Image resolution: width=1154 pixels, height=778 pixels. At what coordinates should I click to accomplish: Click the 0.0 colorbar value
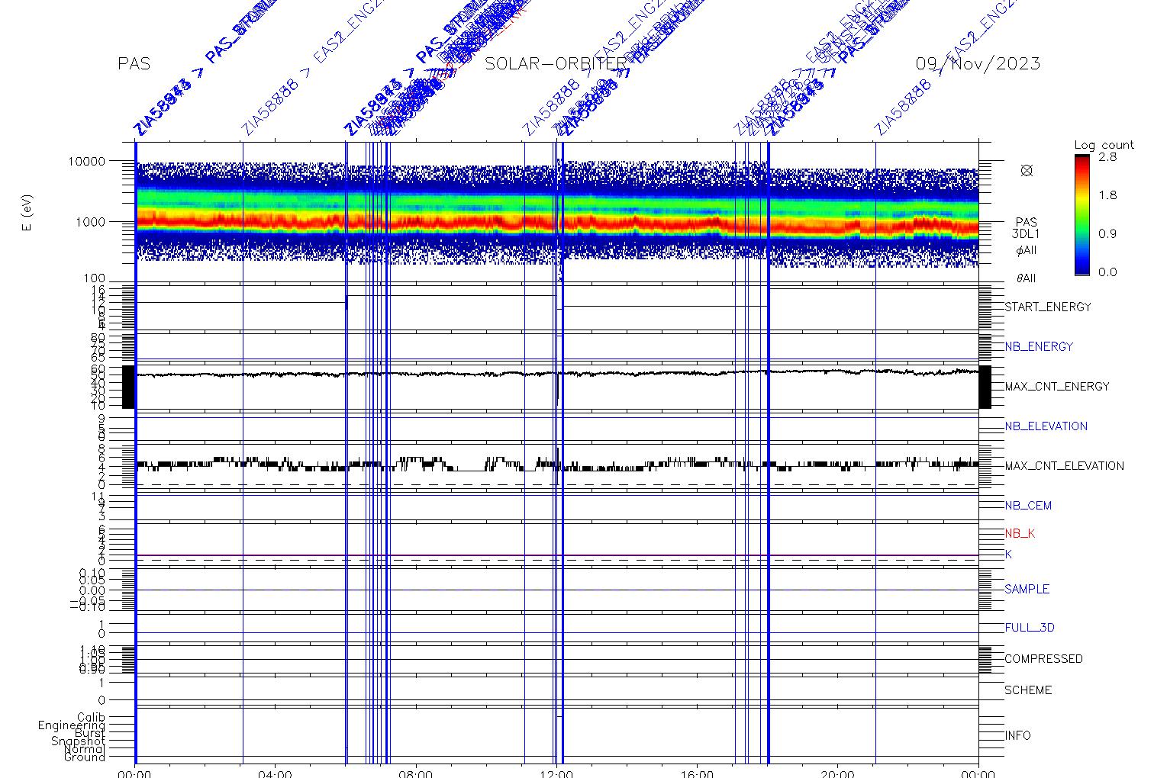pyautogui.click(x=1107, y=272)
